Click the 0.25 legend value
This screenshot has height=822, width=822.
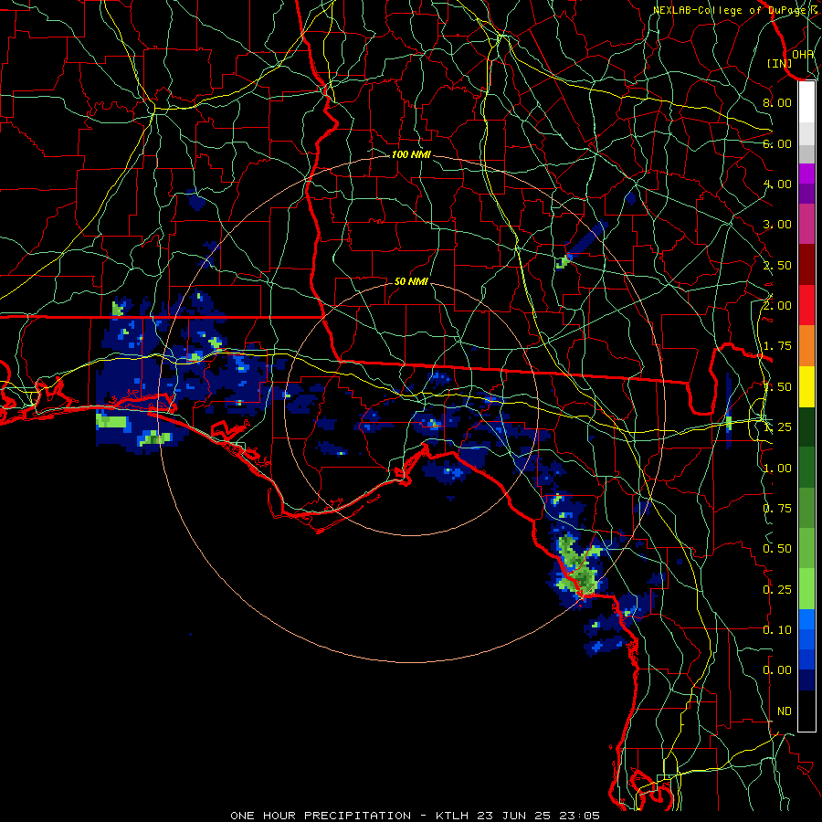(x=777, y=590)
